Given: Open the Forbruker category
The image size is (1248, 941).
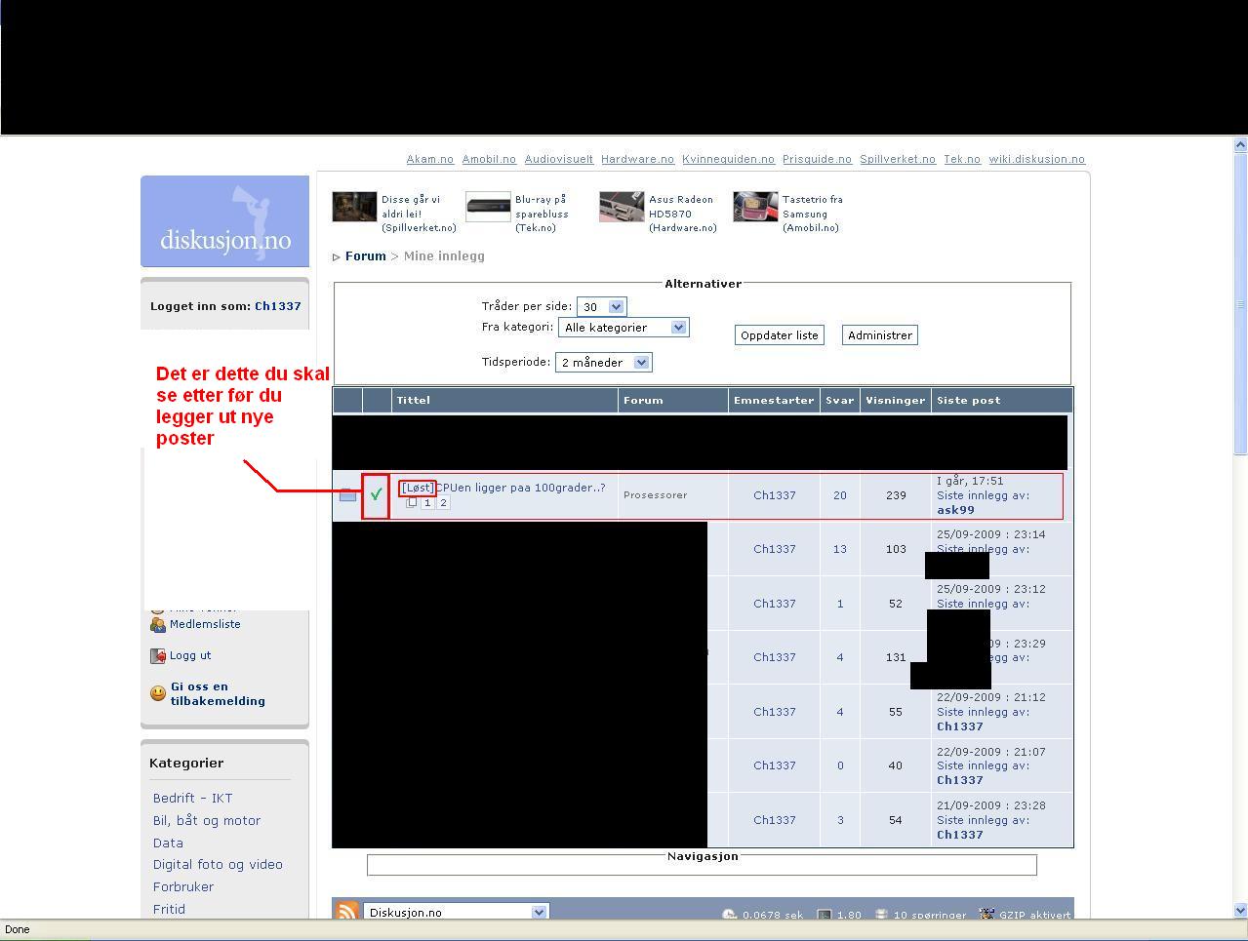Looking at the screenshot, I should pos(183,886).
